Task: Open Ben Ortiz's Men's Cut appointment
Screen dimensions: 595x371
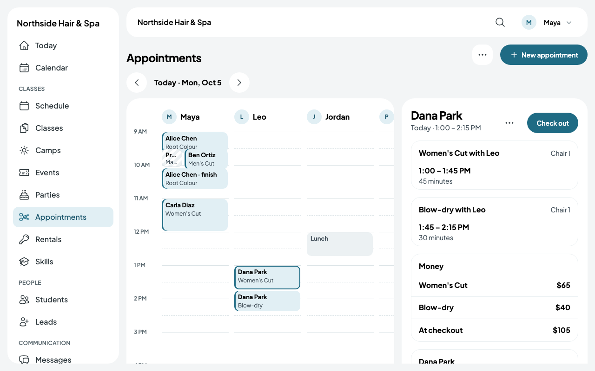Action: [x=206, y=159]
